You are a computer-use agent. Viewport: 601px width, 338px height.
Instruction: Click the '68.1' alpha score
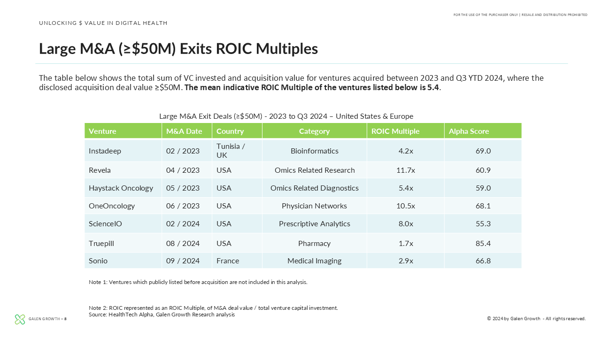(x=483, y=206)
